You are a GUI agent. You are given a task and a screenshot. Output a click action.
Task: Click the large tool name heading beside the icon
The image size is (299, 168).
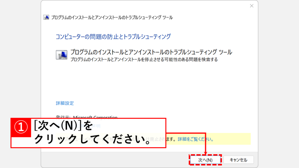point(151,52)
